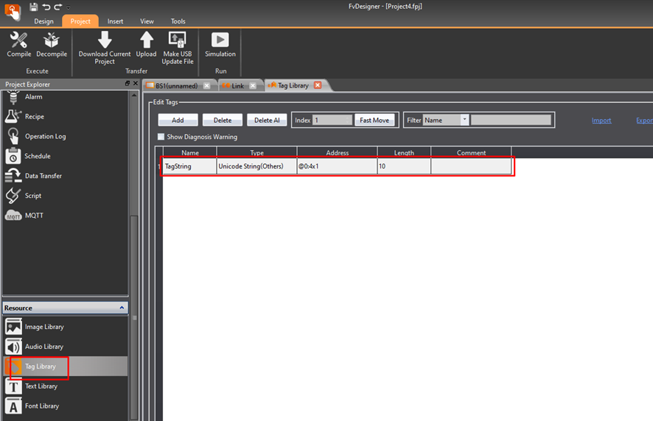The width and height of the screenshot is (653, 421).
Task: Click the Add tag button
Action: tap(178, 120)
